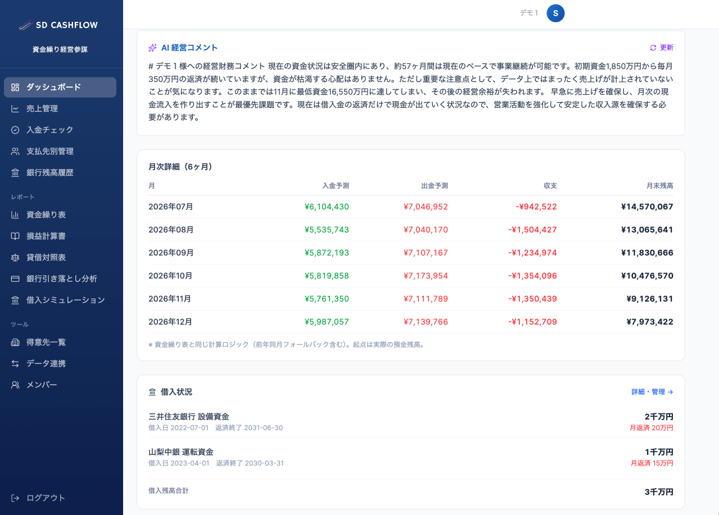
Task: Click the AI 経営コメント heading
Action: (189, 48)
